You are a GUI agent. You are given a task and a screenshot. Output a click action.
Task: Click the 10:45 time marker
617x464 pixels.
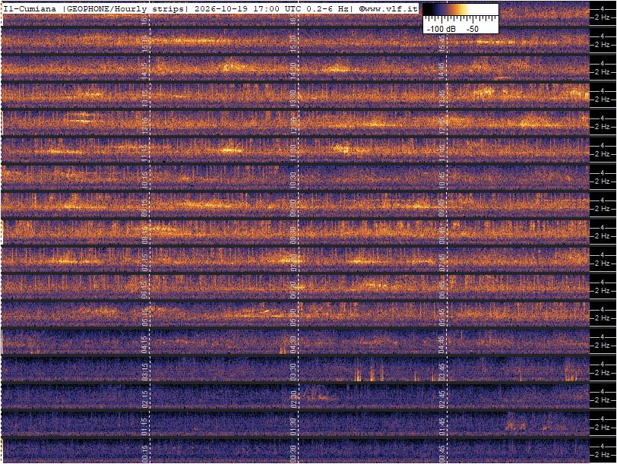[442, 179]
